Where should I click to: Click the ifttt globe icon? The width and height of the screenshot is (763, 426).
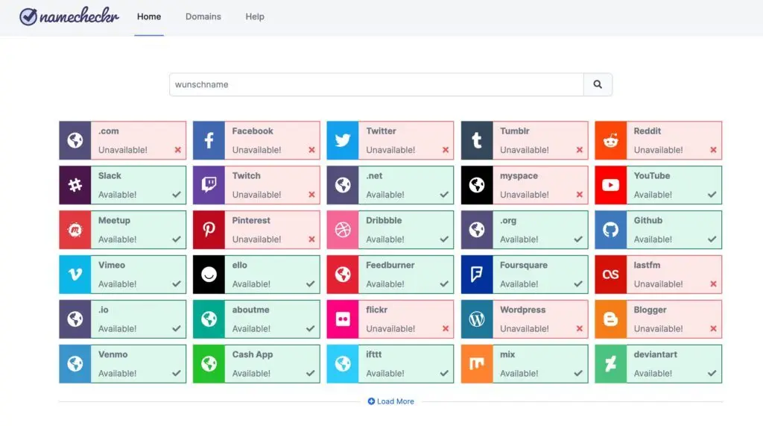click(x=343, y=363)
